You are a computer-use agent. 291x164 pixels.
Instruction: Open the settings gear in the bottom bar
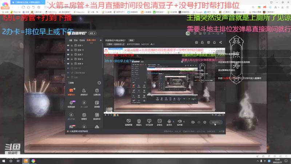coord(205,122)
